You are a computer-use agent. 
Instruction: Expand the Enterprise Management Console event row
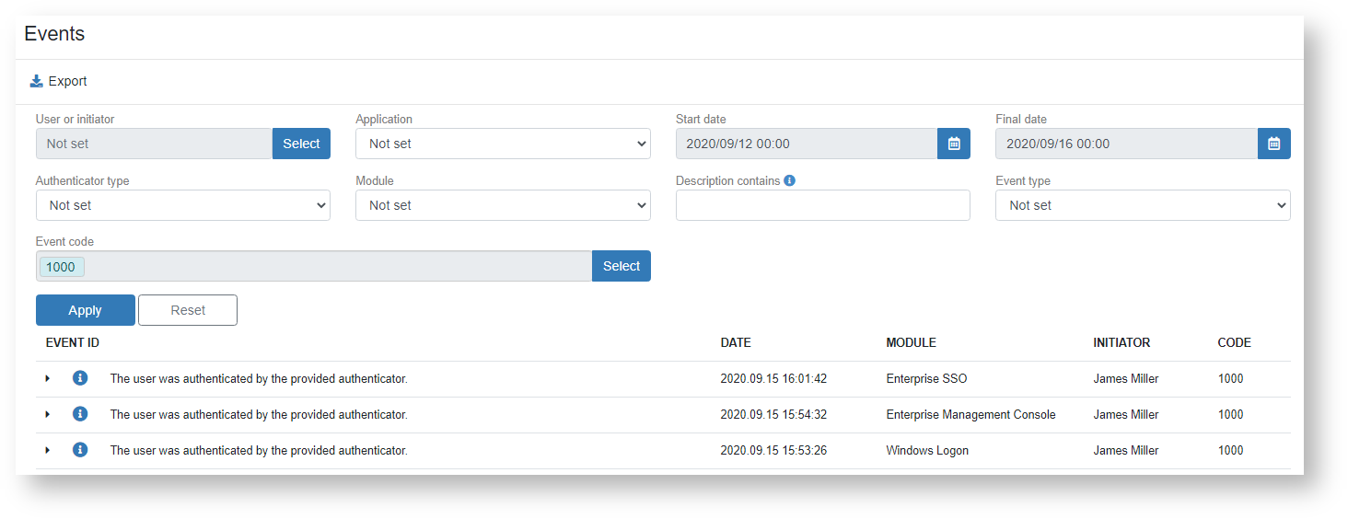click(x=48, y=414)
